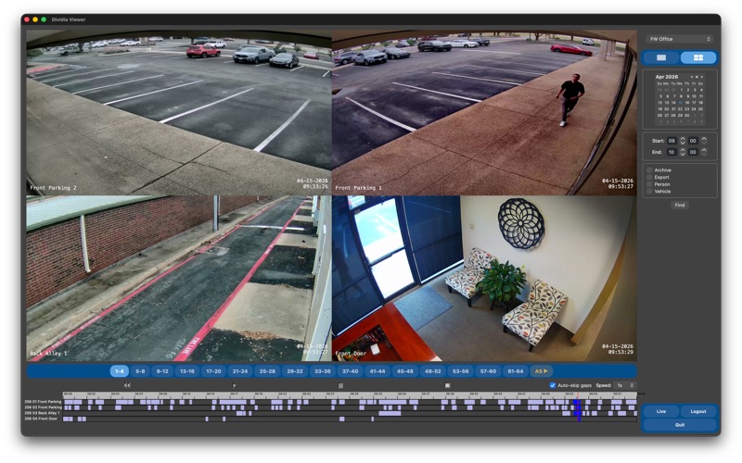Click the Front Door camera feed
The width and height of the screenshot is (742, 463).
pos(484,279)
